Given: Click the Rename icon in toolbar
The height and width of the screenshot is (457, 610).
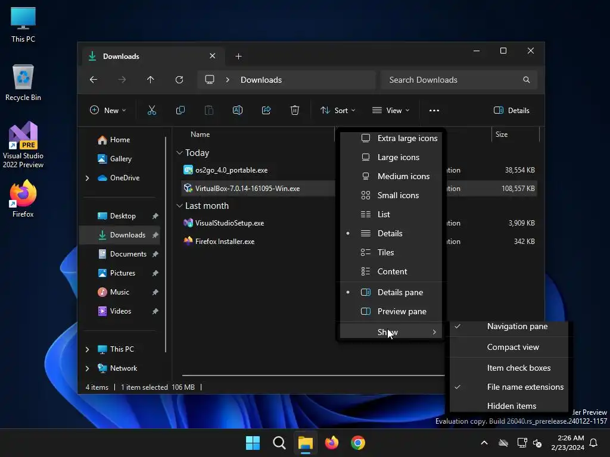Looking at the screenshot, I should point(238,110).
